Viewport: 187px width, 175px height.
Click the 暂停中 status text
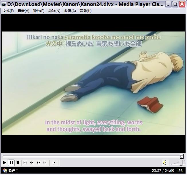tap(13, 170)
